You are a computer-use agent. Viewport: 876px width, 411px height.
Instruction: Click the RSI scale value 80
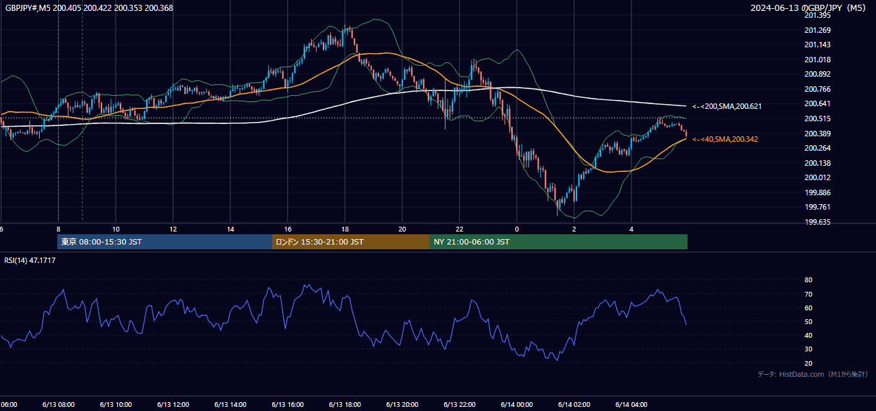point(808,280)
